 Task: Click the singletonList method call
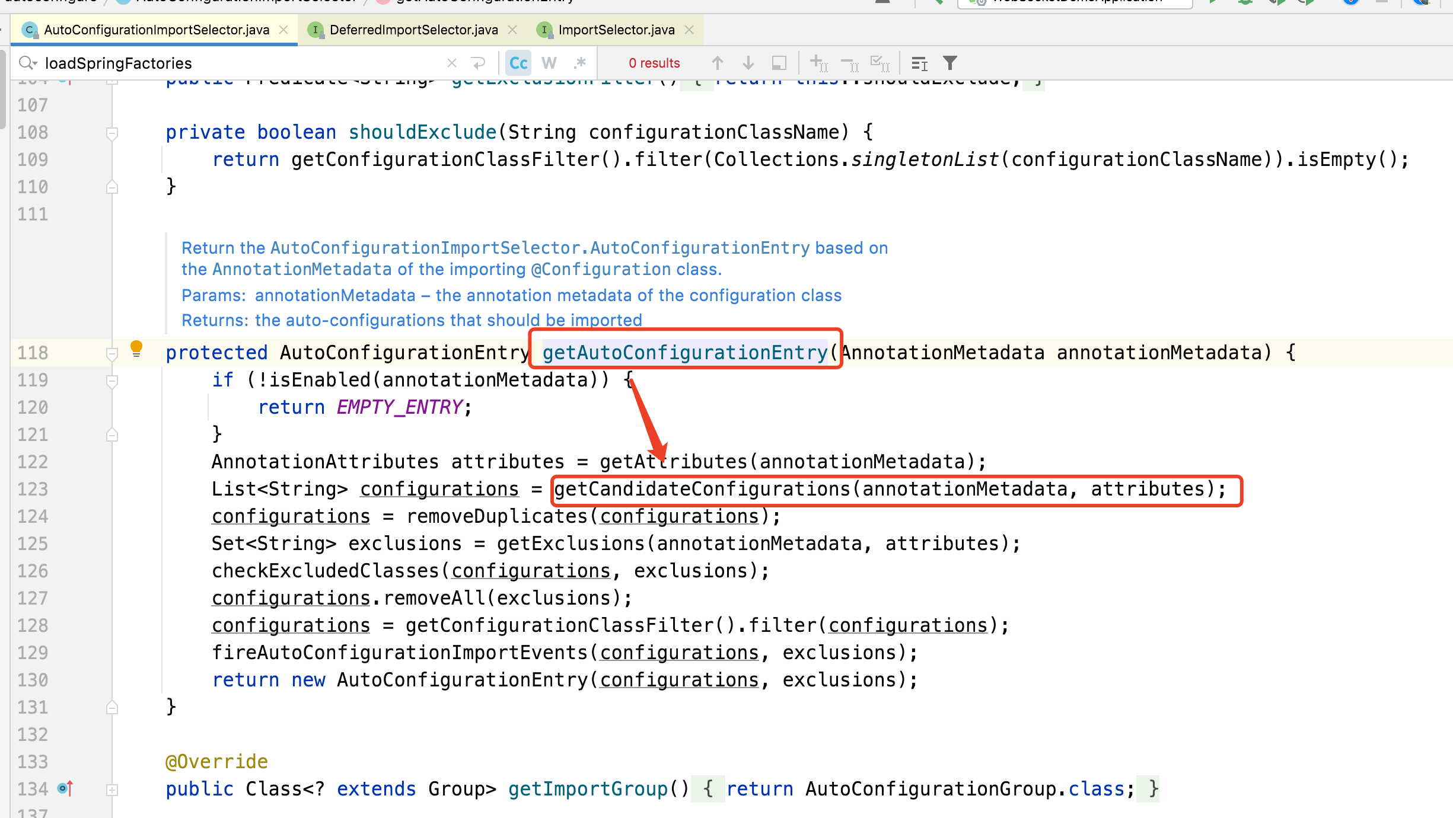coord(925,159)
